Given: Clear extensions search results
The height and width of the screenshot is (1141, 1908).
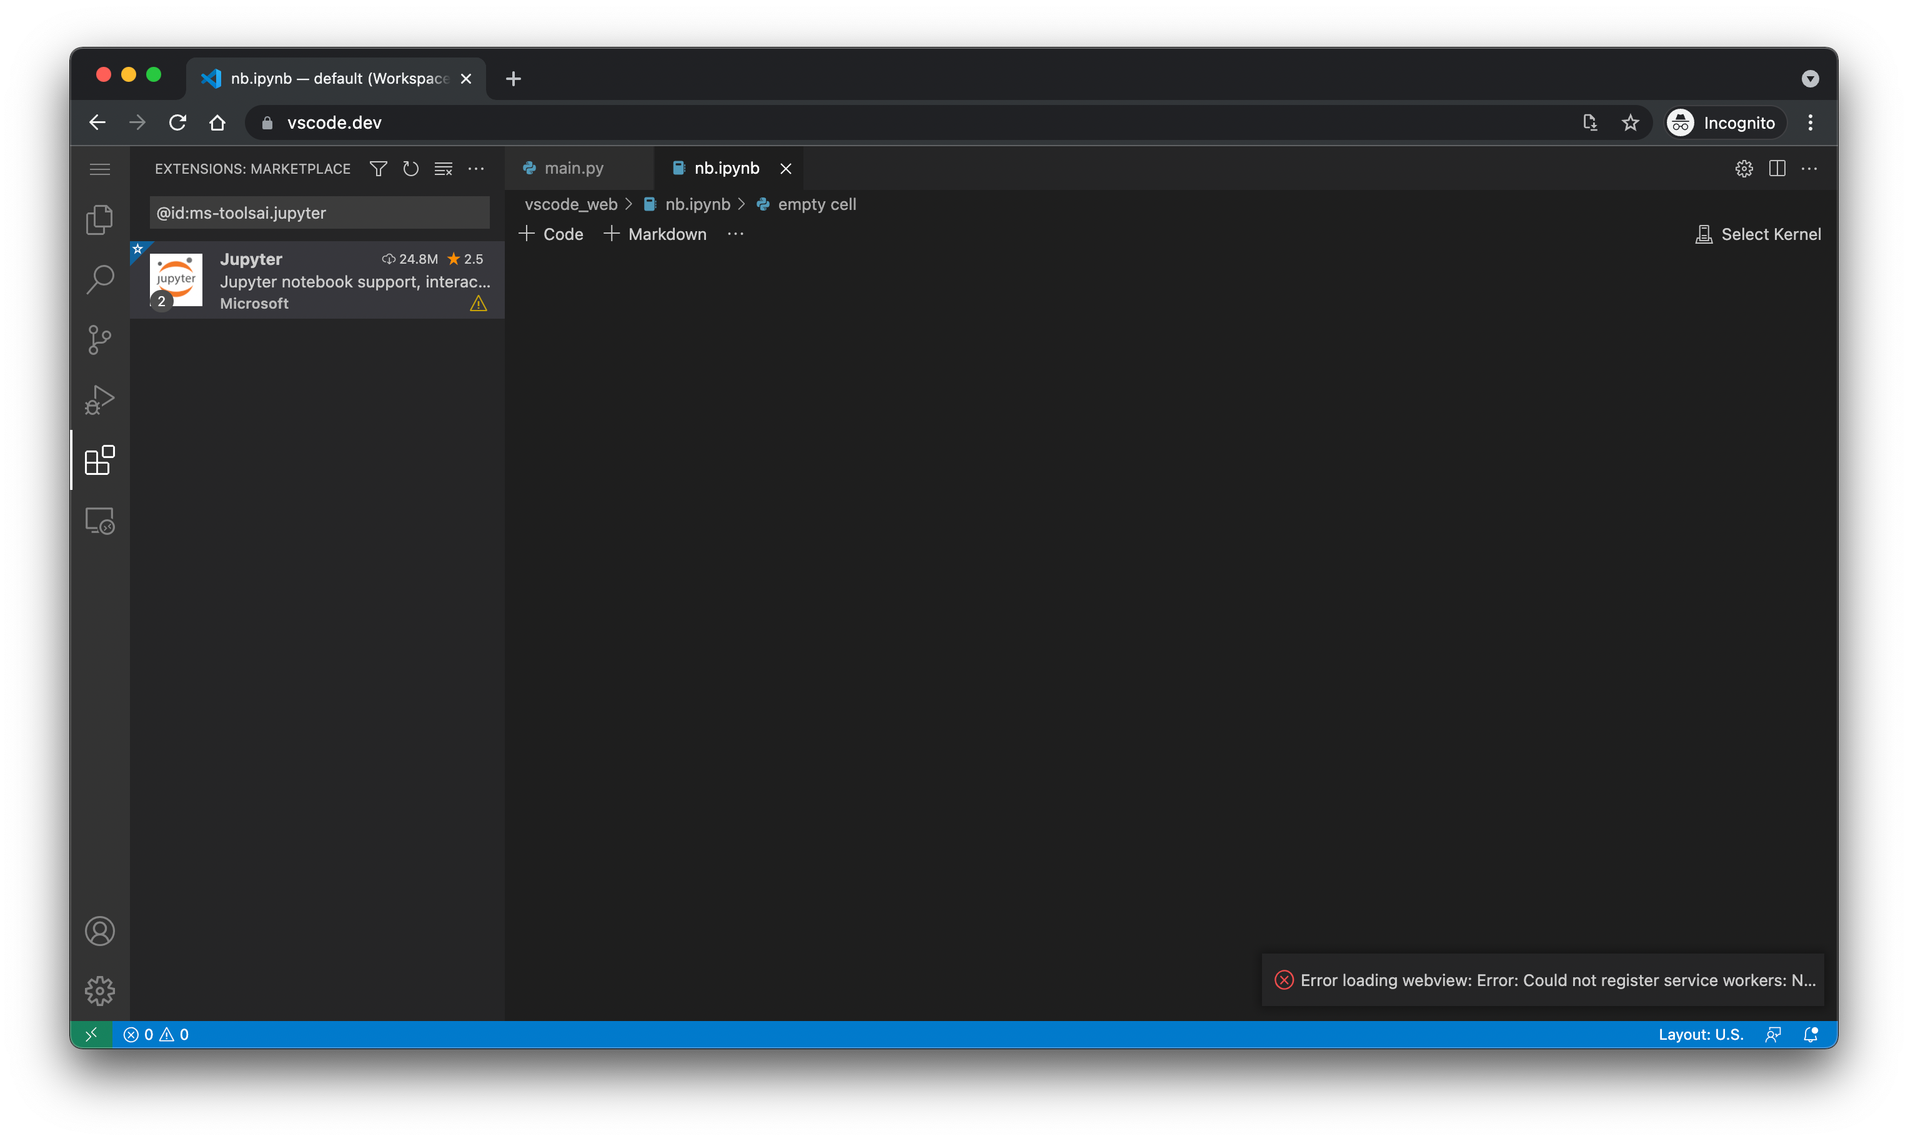Looking at the screenshot, I should coord(444,168).
